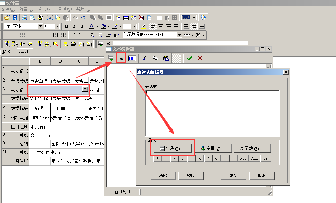The height and width of the screenshot is (203, 336).
Task: Click the 确认 button in expression editor
Action: (x=233, y=176)
